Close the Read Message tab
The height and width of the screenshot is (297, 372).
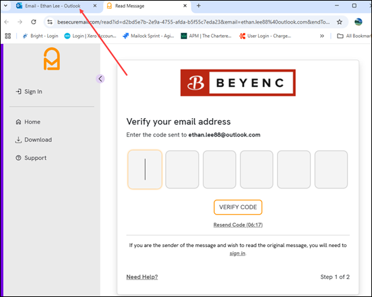point(185,5)
